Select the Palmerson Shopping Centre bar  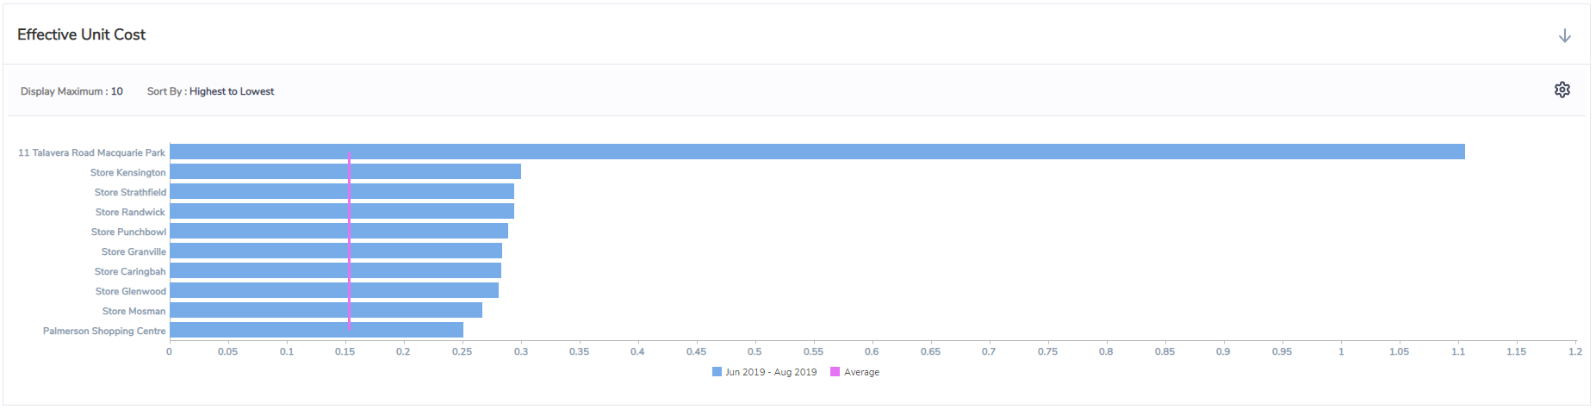317,330
